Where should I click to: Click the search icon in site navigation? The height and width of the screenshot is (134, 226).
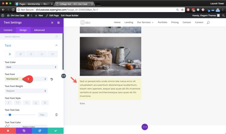[208, 23]
